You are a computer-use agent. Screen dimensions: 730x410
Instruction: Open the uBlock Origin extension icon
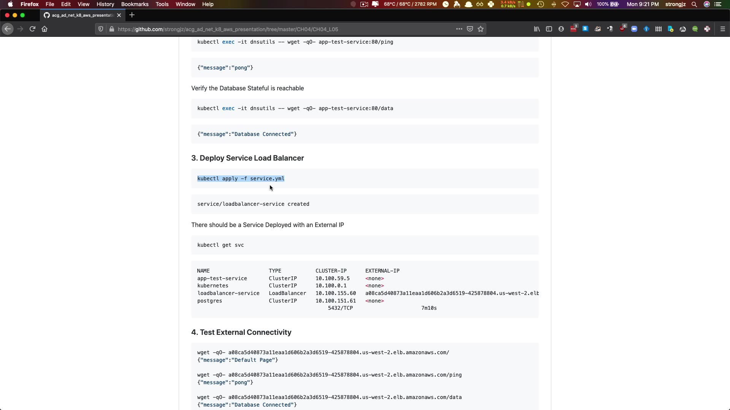point(622,29)
